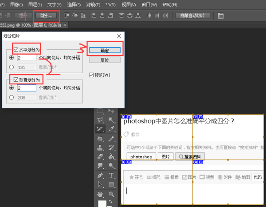The width and height of the screenshot is (266, 207).
Task: Align slices by top edges
Action: point(66,16)
